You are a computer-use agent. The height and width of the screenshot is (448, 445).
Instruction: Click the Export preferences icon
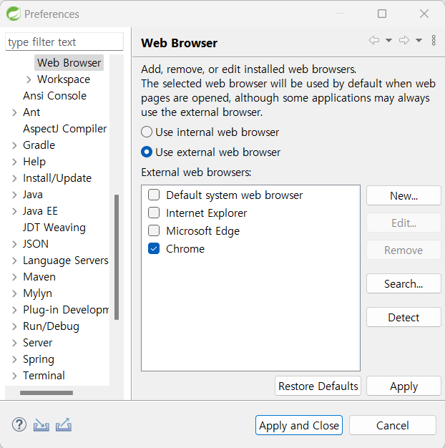pyautogui.click(x=64, y=425)
